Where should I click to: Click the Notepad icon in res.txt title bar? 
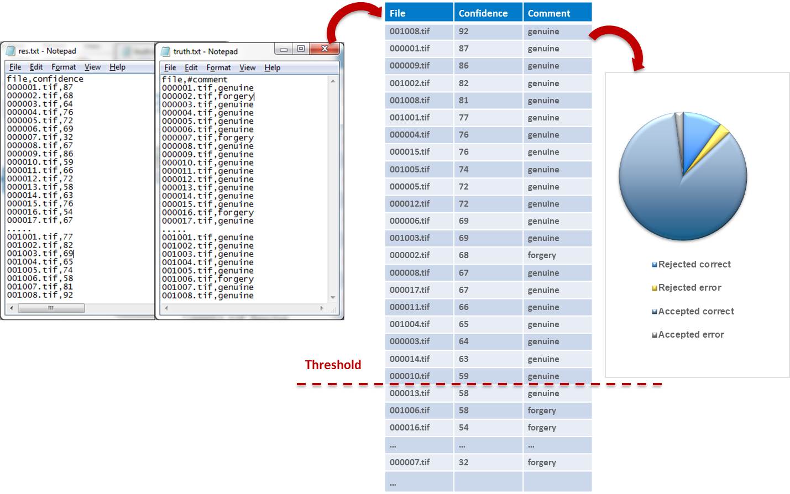click(11, 51)
